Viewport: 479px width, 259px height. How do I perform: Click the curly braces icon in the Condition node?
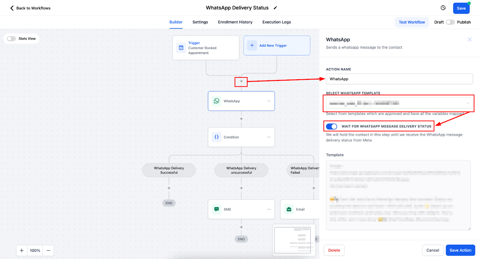[217, 137]
